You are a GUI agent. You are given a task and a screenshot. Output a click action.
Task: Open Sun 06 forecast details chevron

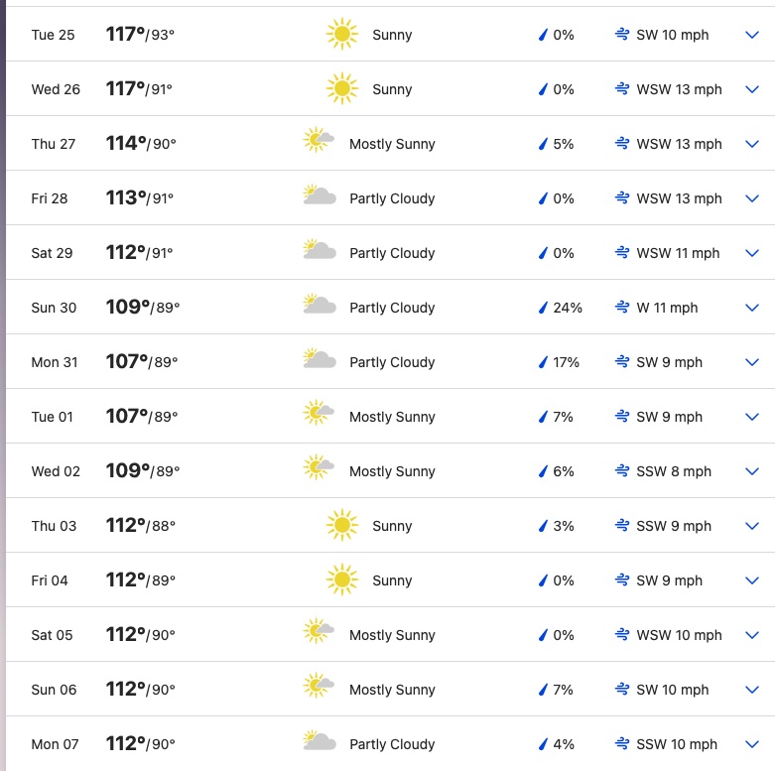(x=751, y=690)
